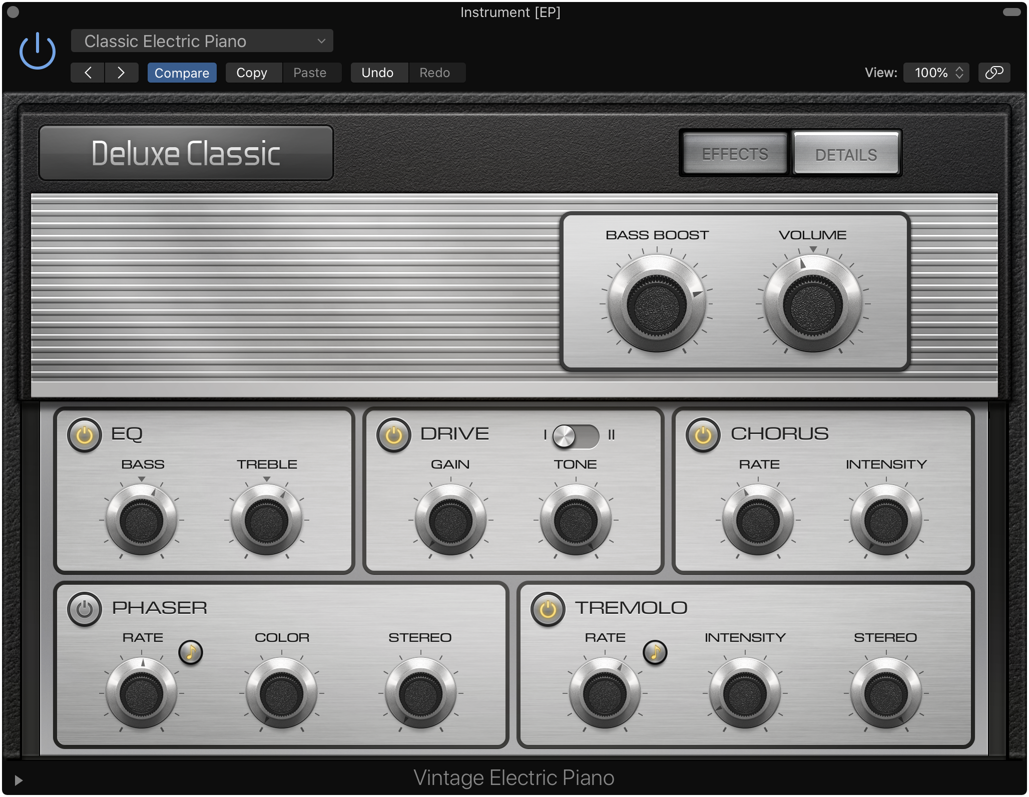
Task: Go to the next preset arrow
Action: (x=121, y=73)
